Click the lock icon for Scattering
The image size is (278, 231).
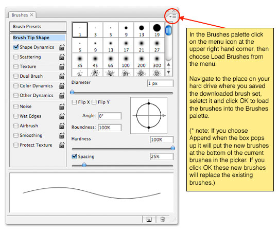62,57
